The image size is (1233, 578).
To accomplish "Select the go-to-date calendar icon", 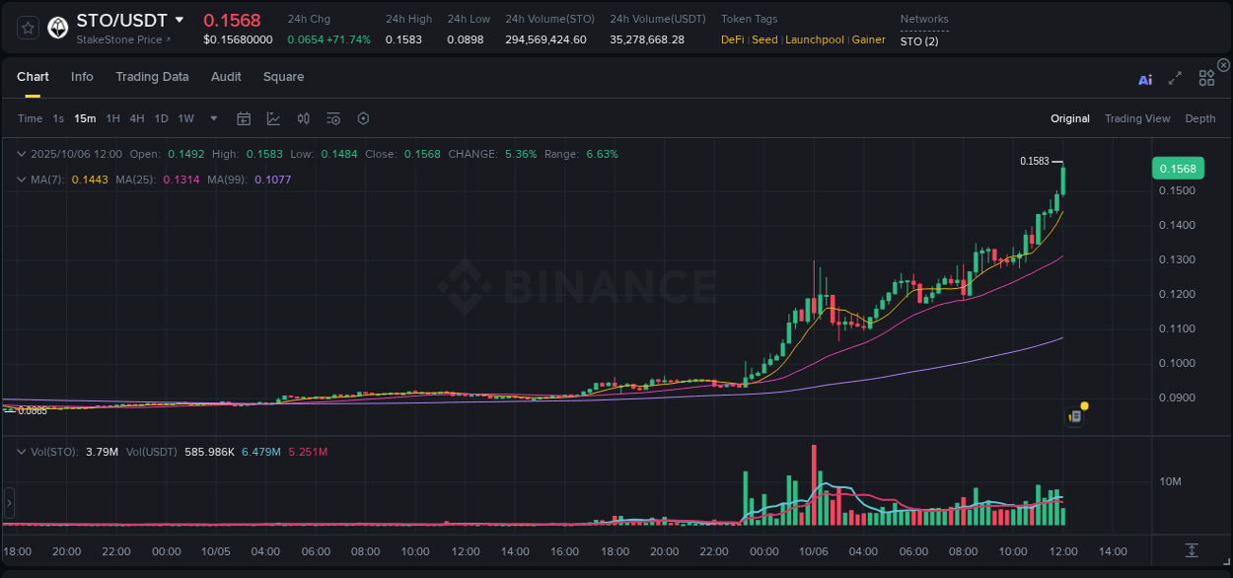I will click(x=244, y=118).
